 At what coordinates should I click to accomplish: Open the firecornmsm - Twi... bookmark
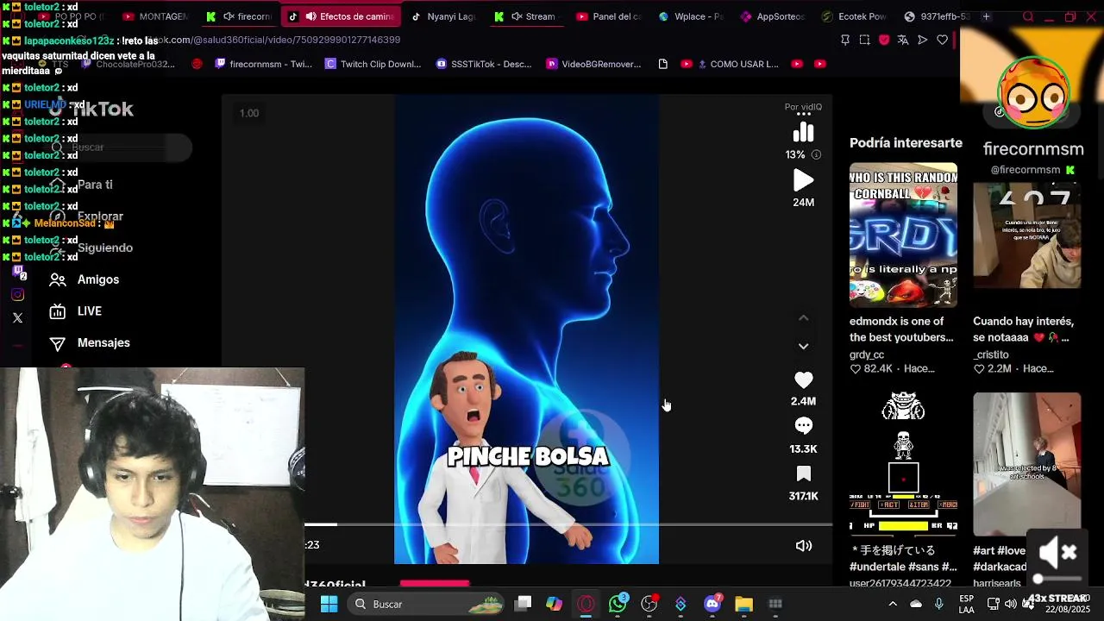pyautogui.click(x=262, y=64)
